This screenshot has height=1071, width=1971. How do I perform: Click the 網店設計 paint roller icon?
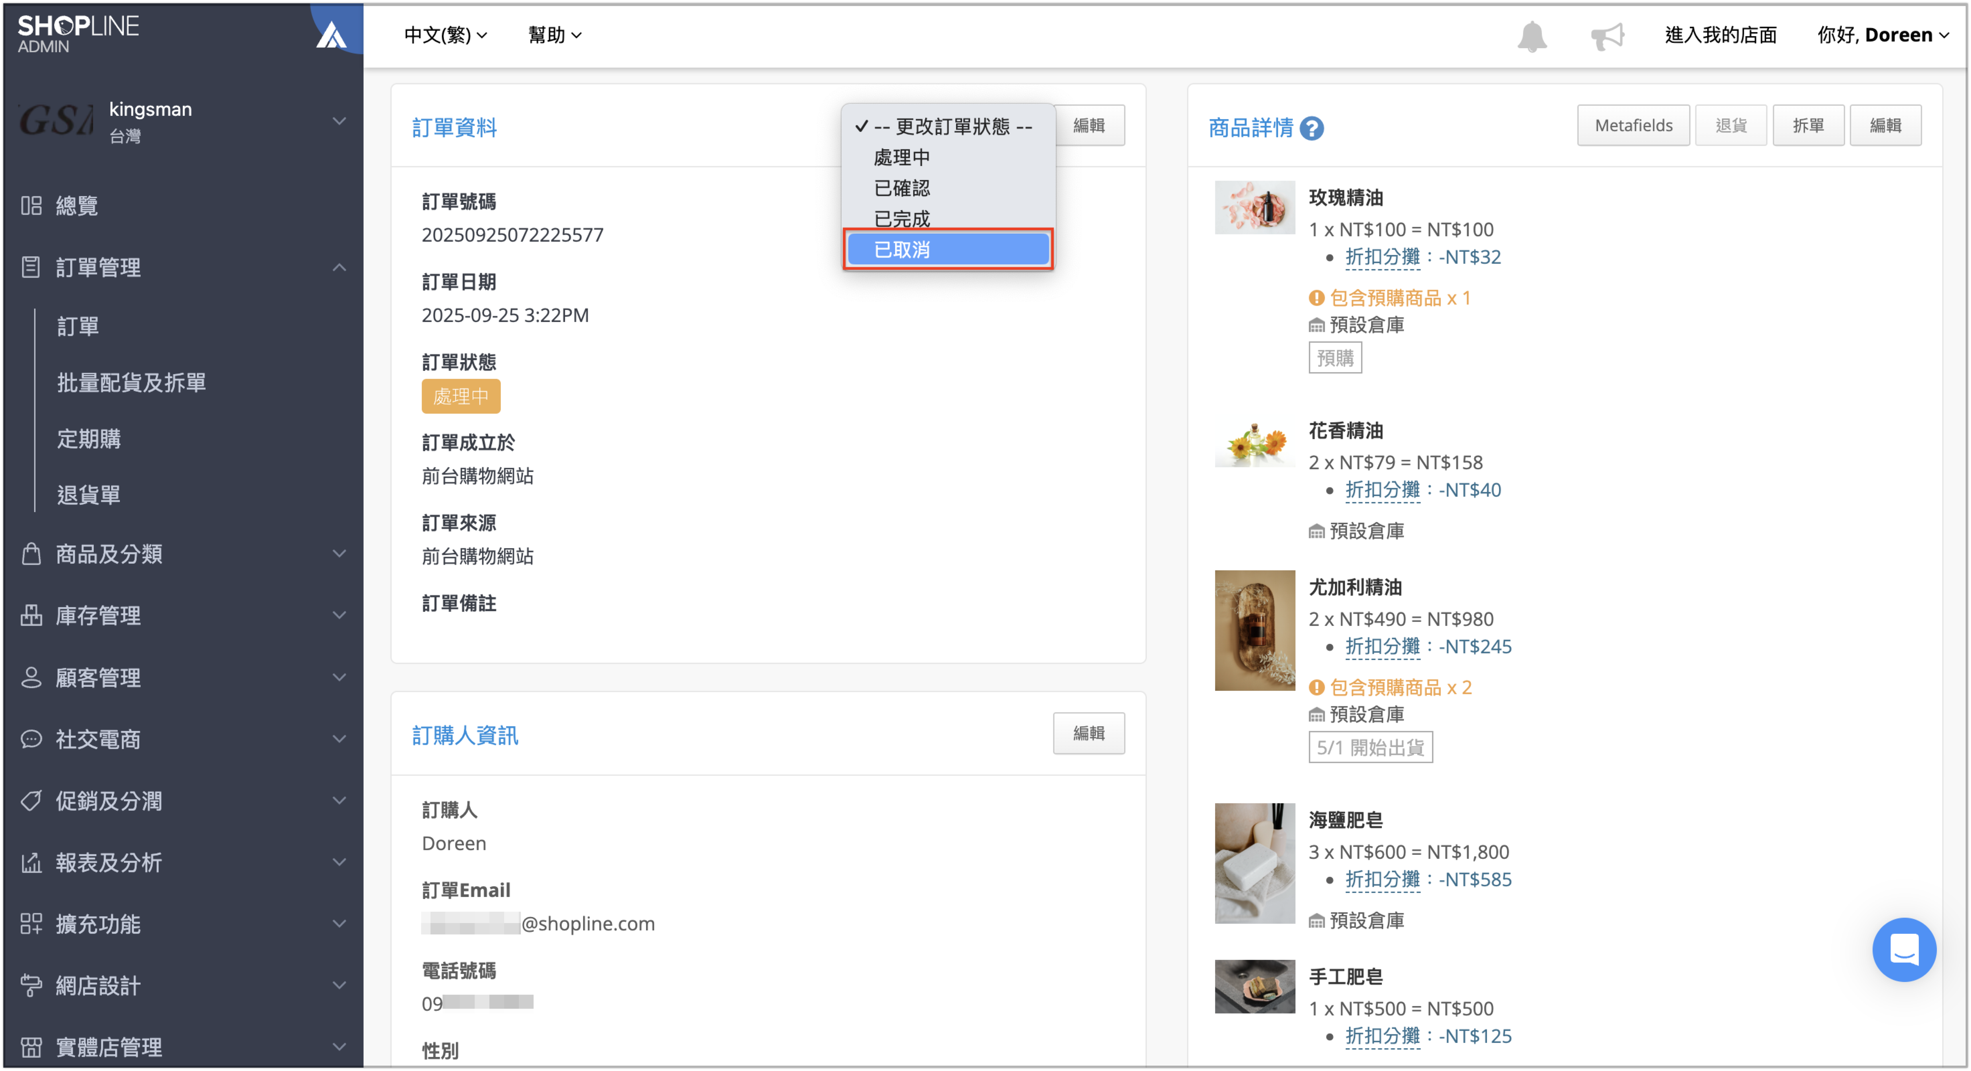(x=31, y=985)
